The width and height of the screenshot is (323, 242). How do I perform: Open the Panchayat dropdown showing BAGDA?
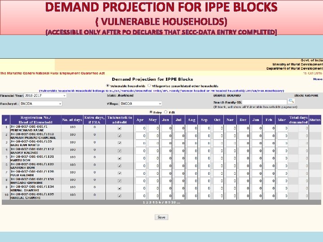(41, 104)
